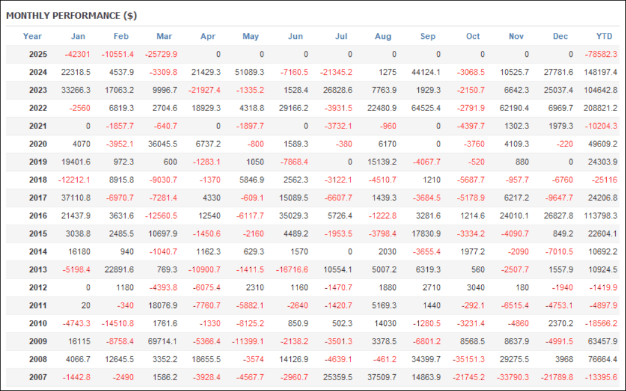Click the Feb column header
Viewport: 626px width, 391px height.
121,36
